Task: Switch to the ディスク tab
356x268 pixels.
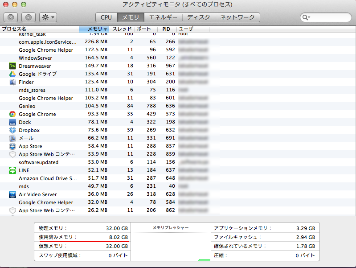Action: 199,17
